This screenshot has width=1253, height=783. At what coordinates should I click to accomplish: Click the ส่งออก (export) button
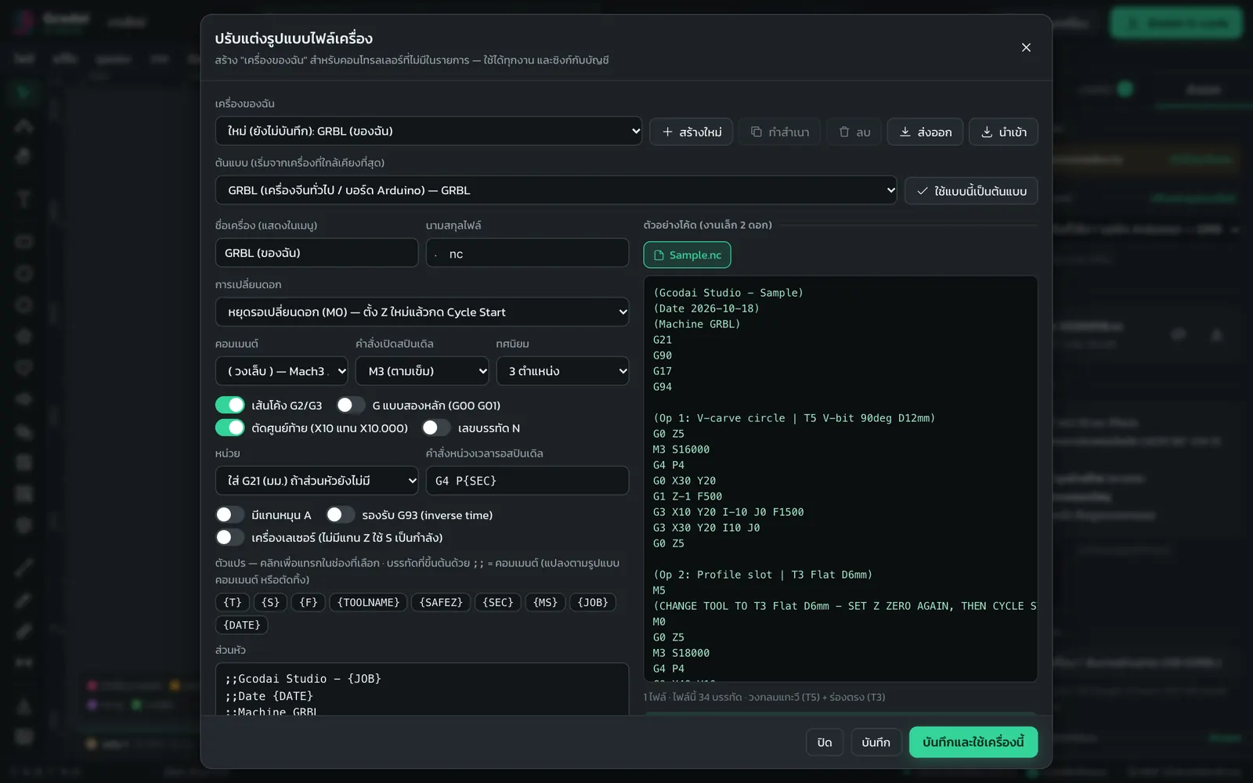pyautogui.click(x=925, y=132)
